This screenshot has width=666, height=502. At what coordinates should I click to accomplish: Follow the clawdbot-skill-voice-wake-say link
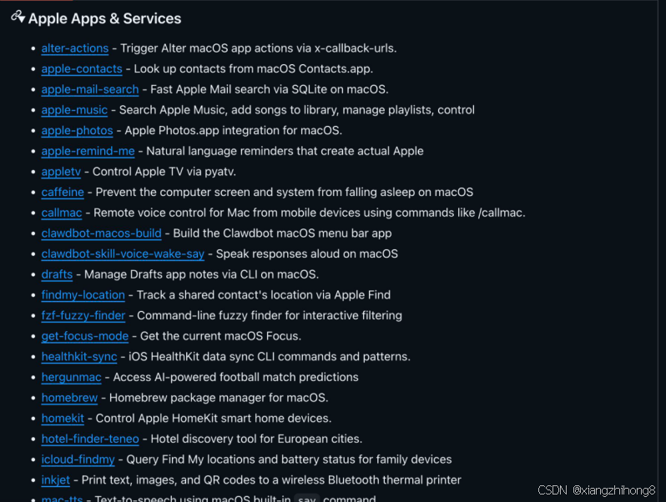click(x=123, y=254)
